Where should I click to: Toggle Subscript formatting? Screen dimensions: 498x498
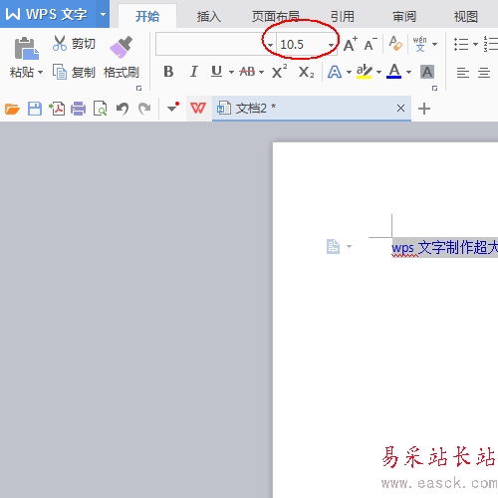[x=306, y=72]
